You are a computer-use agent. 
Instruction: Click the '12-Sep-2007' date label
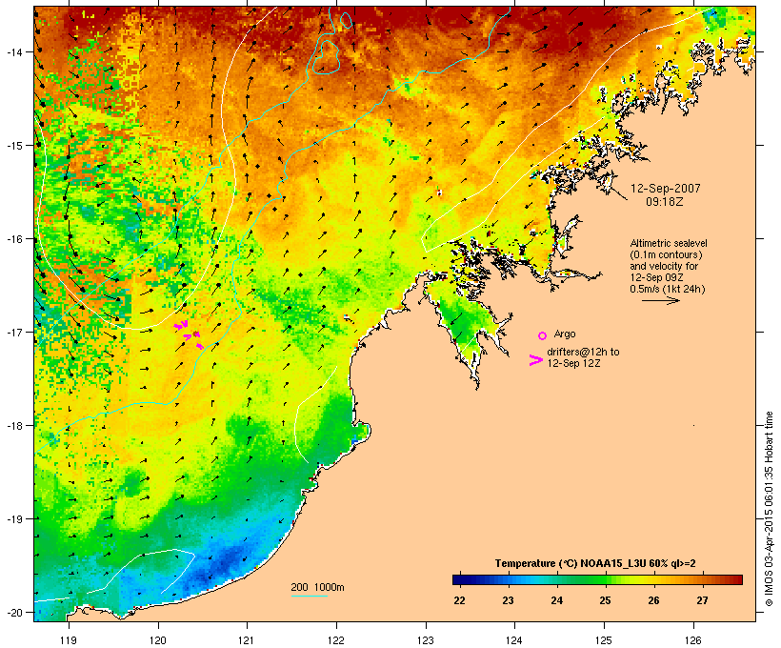pos(666,189)
